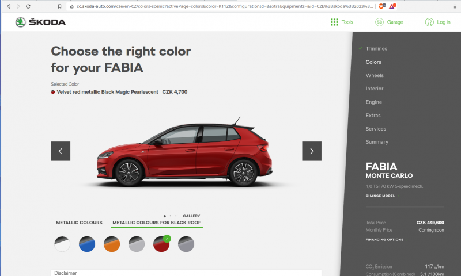Open Brave Shields icon
The width and height of the screenshot is (461, 276).
coord(381,6)
